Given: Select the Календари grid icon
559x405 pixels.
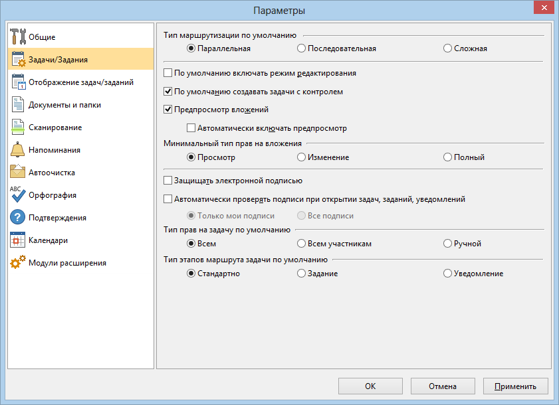Looking at the screenshot, I should tap(18, 240).
